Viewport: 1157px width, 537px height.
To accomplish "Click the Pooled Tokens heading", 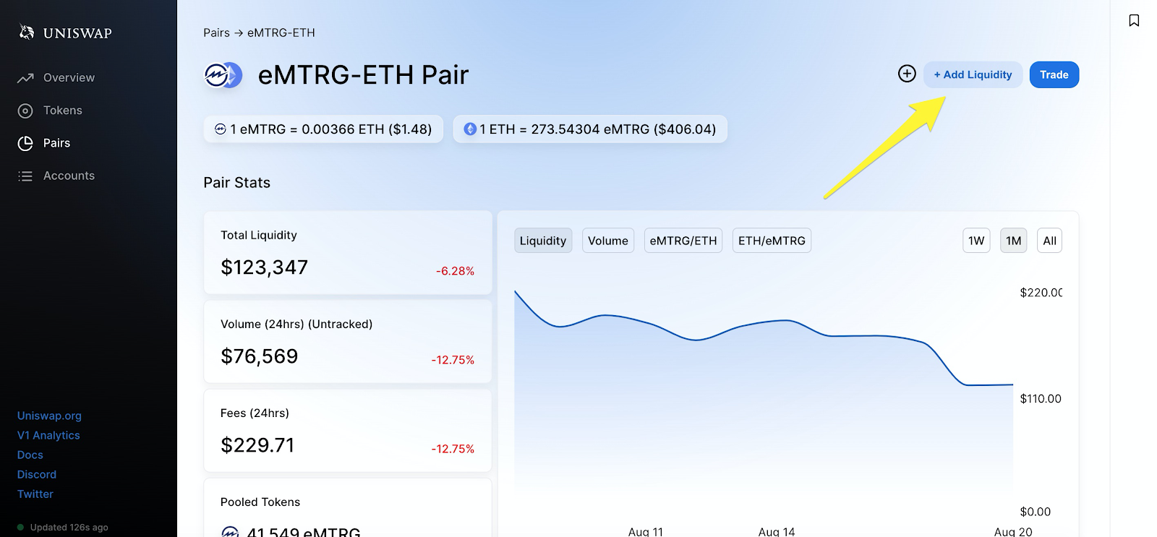I will (260, 502).
